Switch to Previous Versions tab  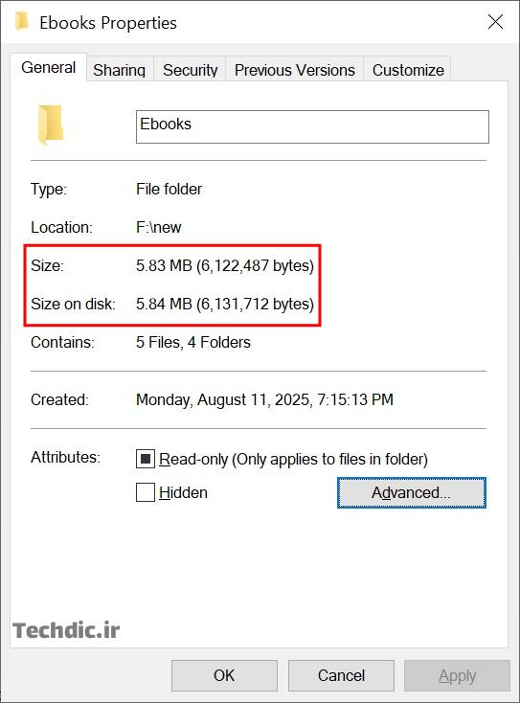[x=295, y=70]
